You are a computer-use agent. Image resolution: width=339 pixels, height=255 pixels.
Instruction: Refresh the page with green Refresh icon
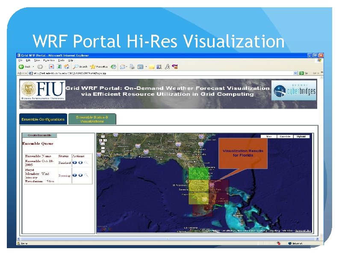(x=59, y=67)
